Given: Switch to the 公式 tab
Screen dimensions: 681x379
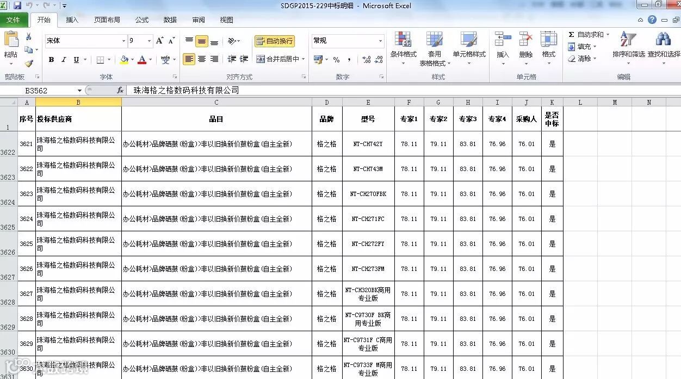Looking at the screenshot, I should click(142, 20).
